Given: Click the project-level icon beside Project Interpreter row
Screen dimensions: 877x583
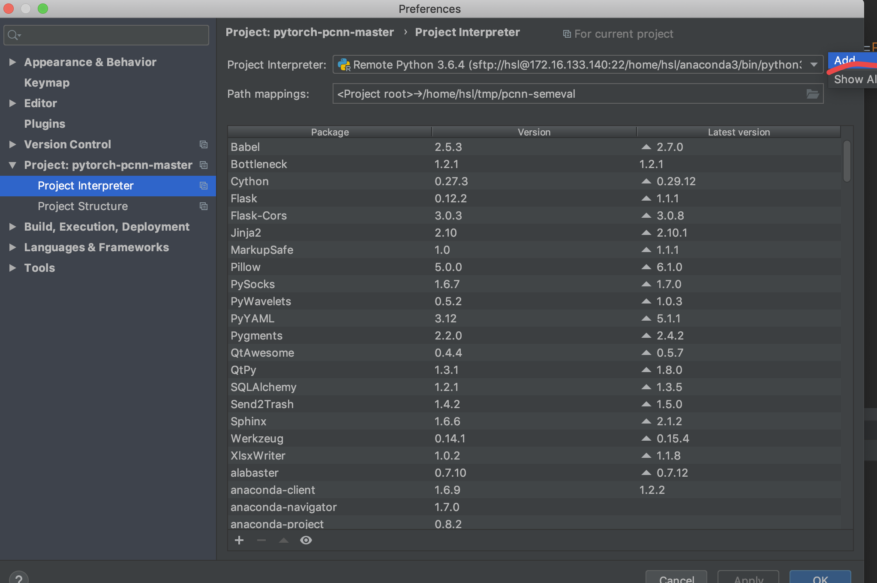Looking at the screenshot, I should 204,186.
